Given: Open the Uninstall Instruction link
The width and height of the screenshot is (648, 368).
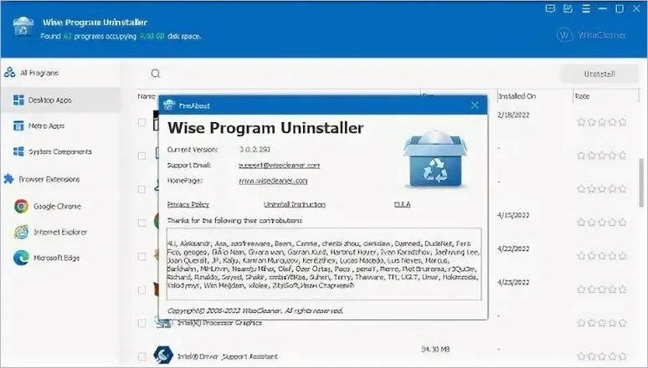Looking at the screenshot, I should click(294, 204).
